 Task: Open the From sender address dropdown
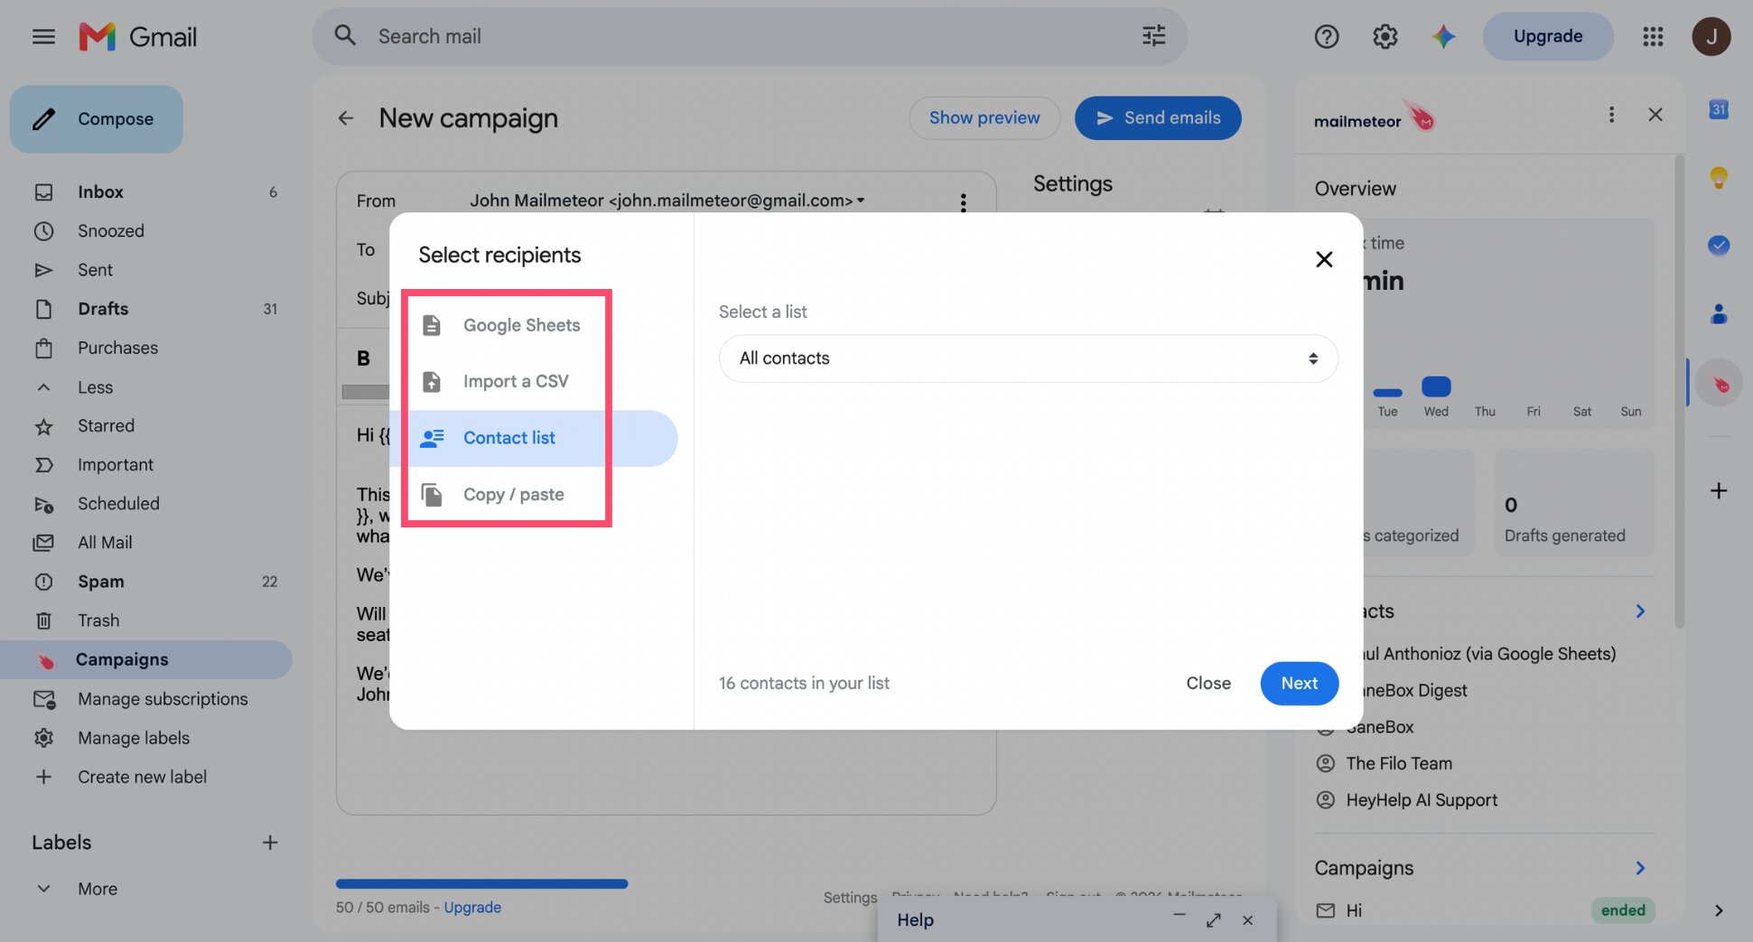[667, 201]
